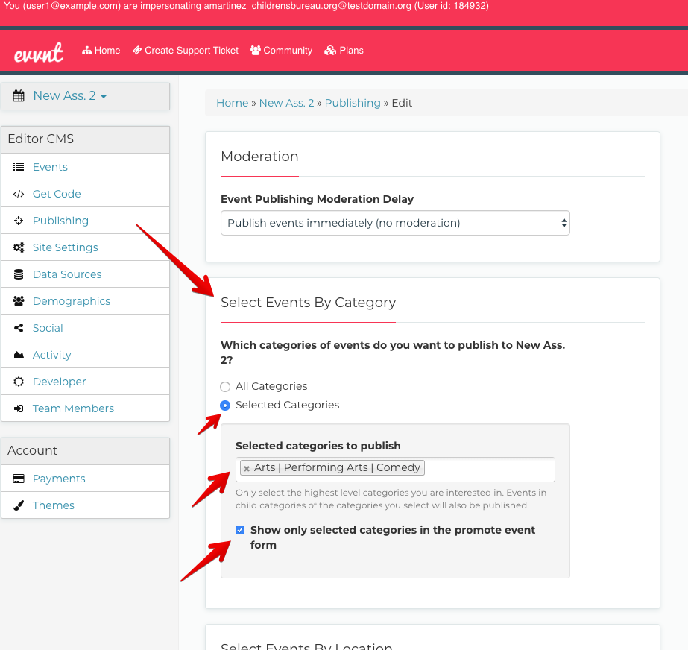Click the Community people icon in navbar
Viewport: 688px width, 650px height.
pos(256,51)
